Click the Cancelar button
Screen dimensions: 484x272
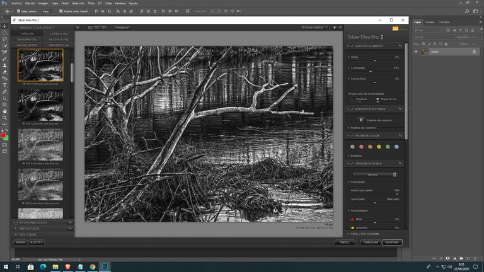[x=371, y=242]
